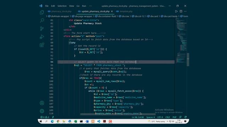Open the Extensions view
Viewport: 227px width, 127px height.
point(42,45)
